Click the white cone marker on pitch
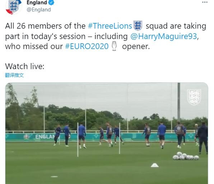The height and width of the screenshot is (184, 214). click(154, 165)
